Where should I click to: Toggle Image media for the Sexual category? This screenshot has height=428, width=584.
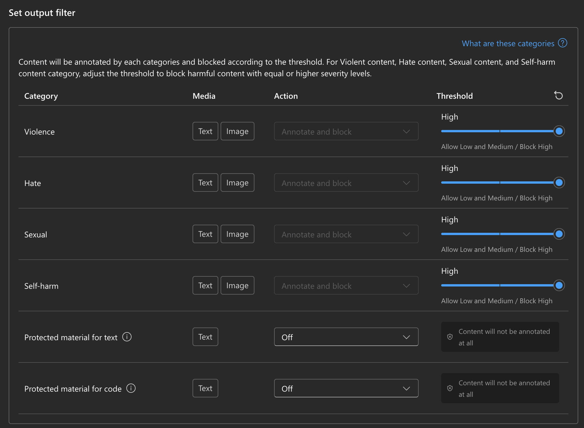coord(237,234)
